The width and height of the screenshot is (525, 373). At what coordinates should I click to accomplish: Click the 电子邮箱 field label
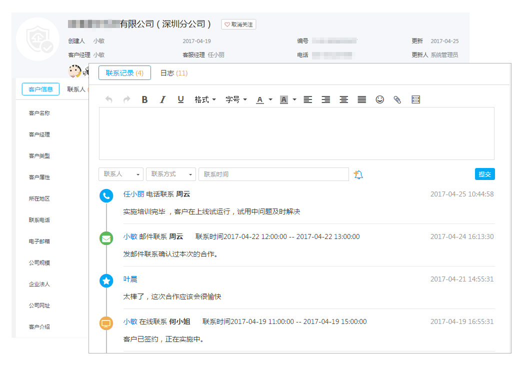click(39, 241)
